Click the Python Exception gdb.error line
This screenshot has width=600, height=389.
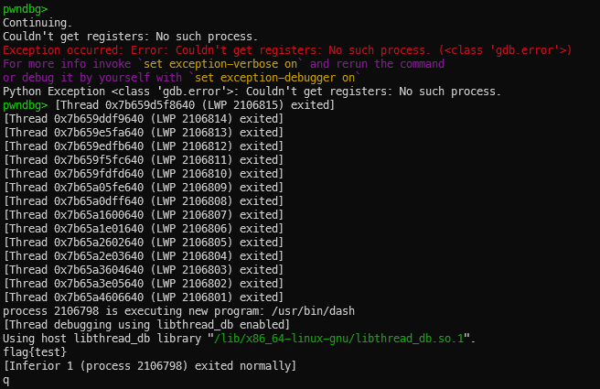pyautogui.click(x=252, y=92)
